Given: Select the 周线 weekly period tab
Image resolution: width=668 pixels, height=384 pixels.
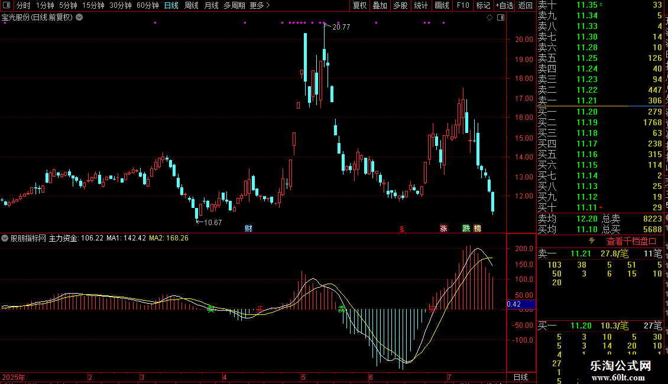Looking at the screenshot, I should coord(192,5).
